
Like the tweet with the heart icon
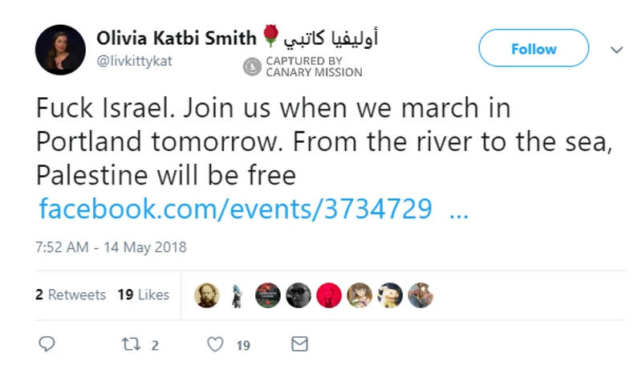click(215, 344)
